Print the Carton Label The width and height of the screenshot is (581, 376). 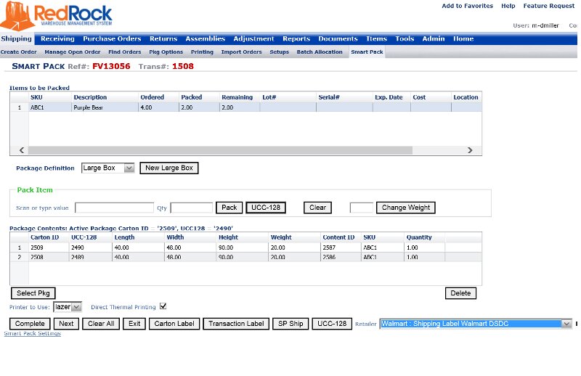(x=174, y=324)
